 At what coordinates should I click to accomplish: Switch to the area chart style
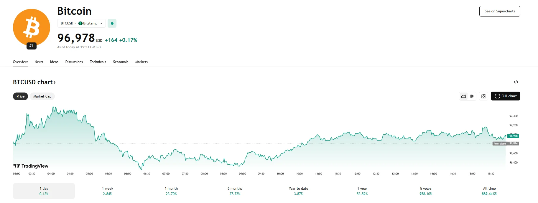(464, 96)
